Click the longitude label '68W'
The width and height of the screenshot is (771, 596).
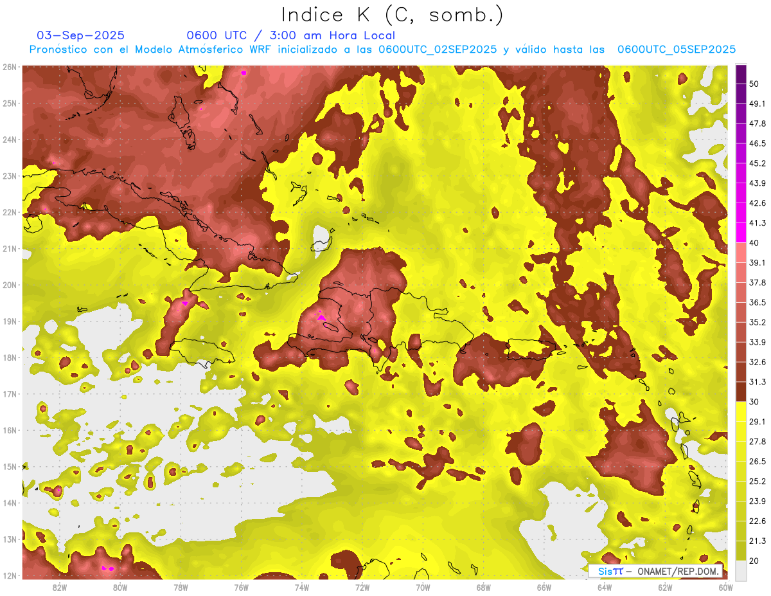click(483, 588)
